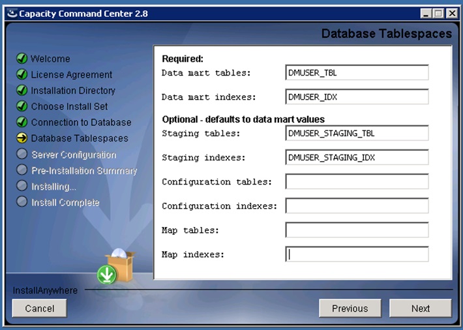463x330 pixels.
Task: Click the Install Complete step text
Action: click(x=65, y=203)
